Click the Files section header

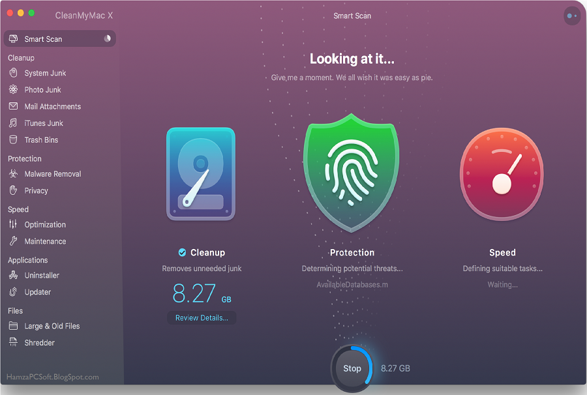[x=16, y=311]
